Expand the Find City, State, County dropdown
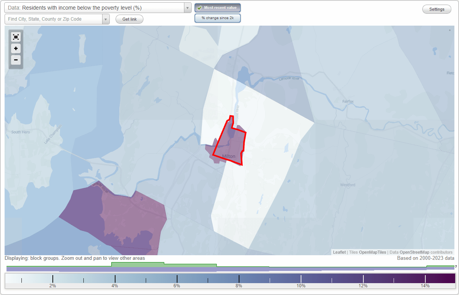459x295 pixels. click(106, 19)
